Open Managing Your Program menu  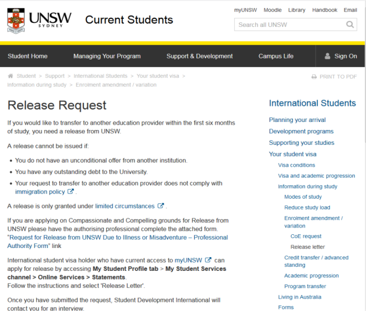[x=107, y=56]
